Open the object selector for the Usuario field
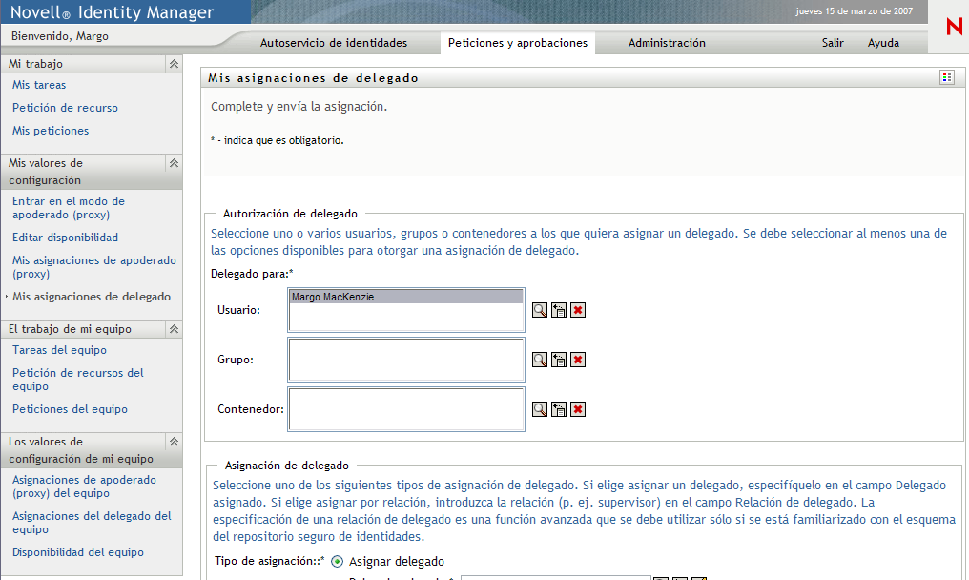The image size is (969, 580). [x=540, y=309]
